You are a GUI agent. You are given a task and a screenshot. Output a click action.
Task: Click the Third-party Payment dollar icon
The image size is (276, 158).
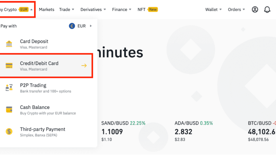[9, 132]
